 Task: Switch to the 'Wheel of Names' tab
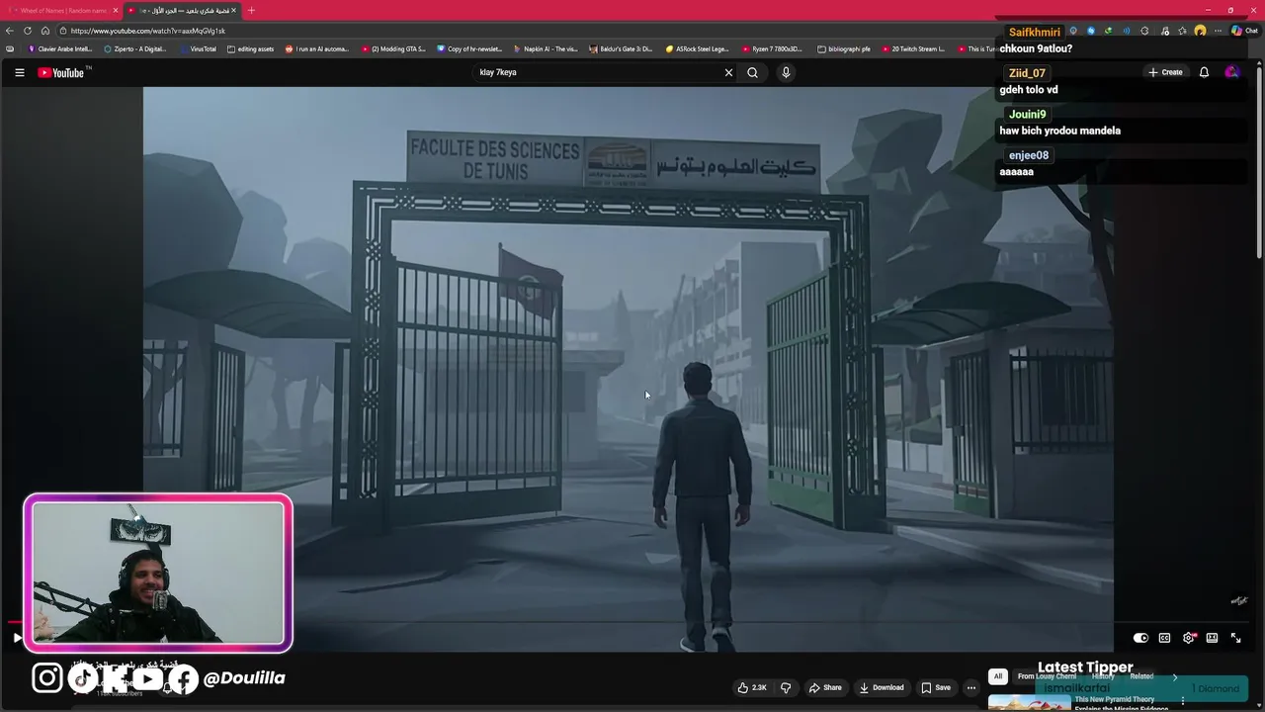coord(61,10)
